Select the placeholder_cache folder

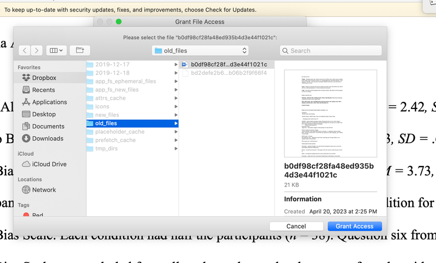[x=132, y=132]
